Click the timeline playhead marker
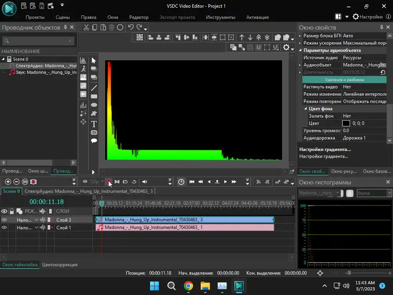The height and width of the screenshot is (295, 393). coord(102,204)
